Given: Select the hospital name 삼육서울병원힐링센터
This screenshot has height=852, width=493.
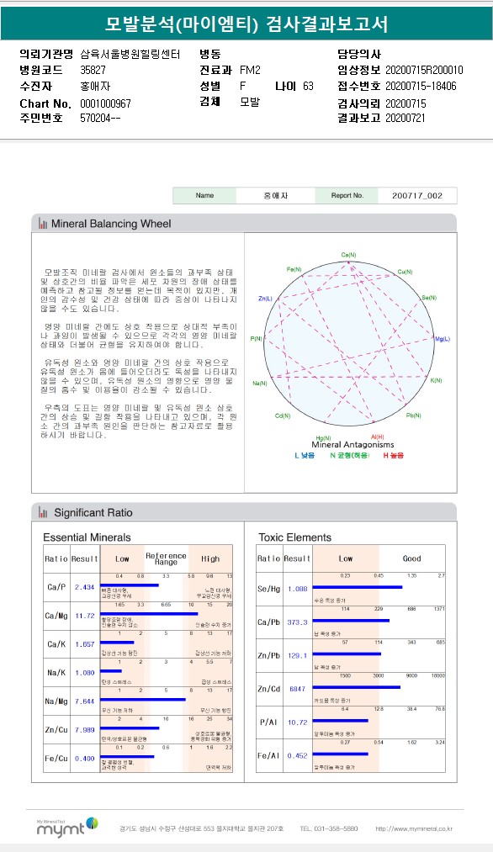Looking at the screenshot, I should pyautogui.click(x=130, y=54).
